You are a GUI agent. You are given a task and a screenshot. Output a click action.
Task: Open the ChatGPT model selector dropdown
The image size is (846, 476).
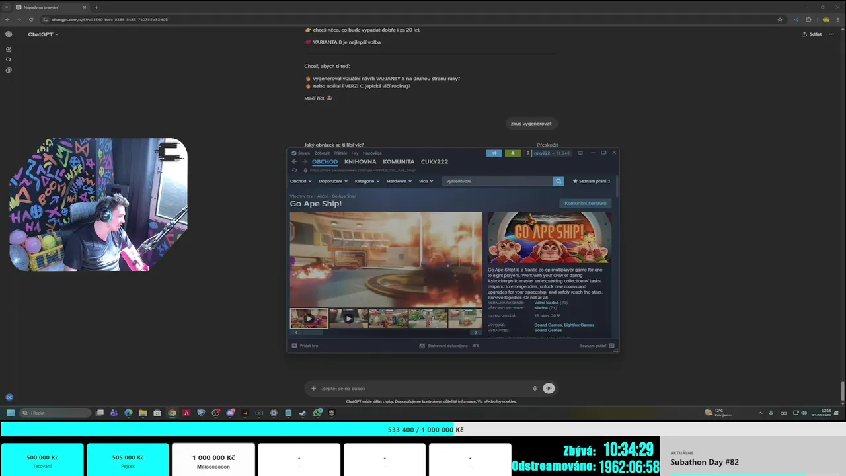pos(44,34)
